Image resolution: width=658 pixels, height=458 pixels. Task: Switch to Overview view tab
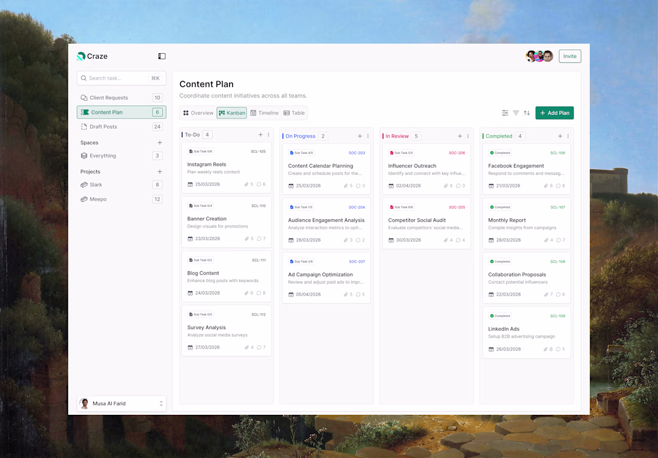(198, 113)
